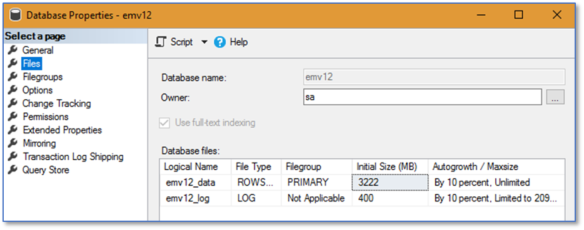This screenshot has height=230, width=584.
Task: Click wrench icon beside Change Tracking
Action: (13, 103)
